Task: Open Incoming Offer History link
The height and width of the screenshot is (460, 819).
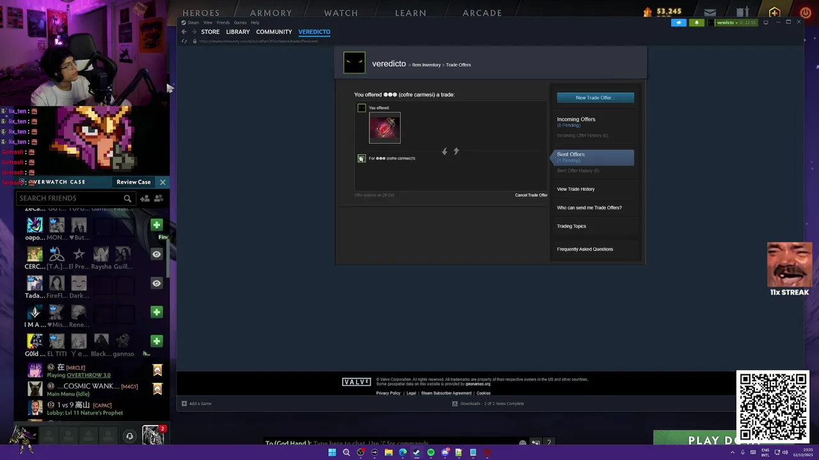Action: click(582, 135)
